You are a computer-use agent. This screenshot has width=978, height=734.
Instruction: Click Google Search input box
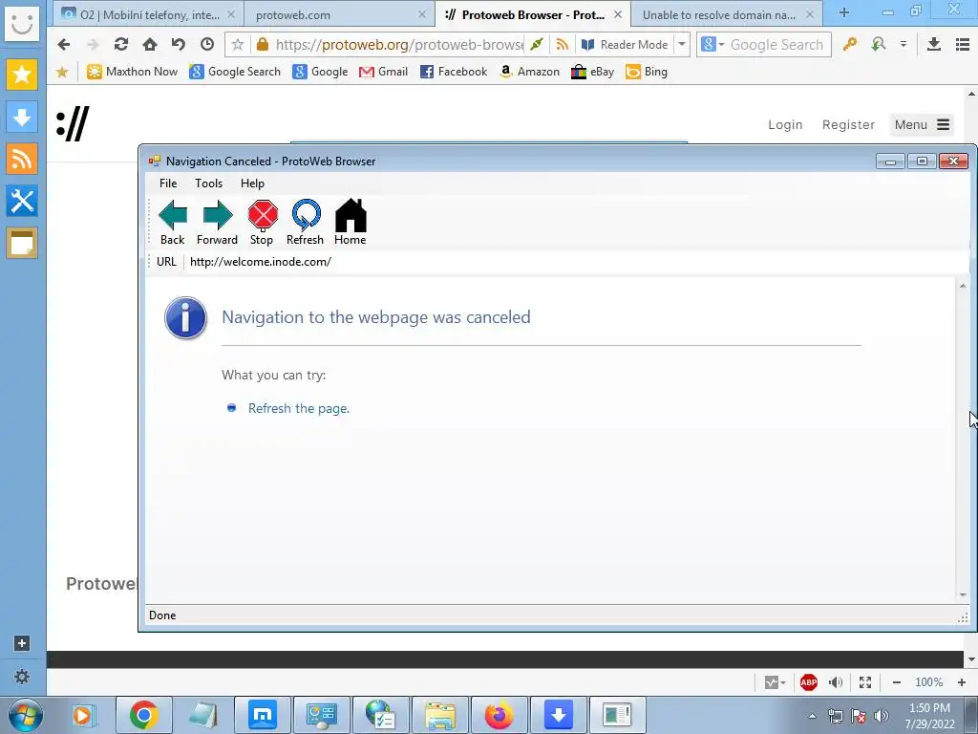[777, 44]
